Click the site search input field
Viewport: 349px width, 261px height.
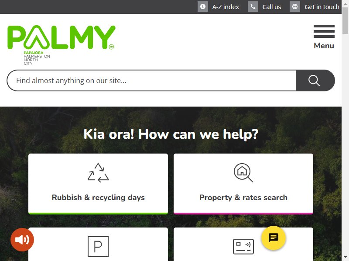click(151, 80)
